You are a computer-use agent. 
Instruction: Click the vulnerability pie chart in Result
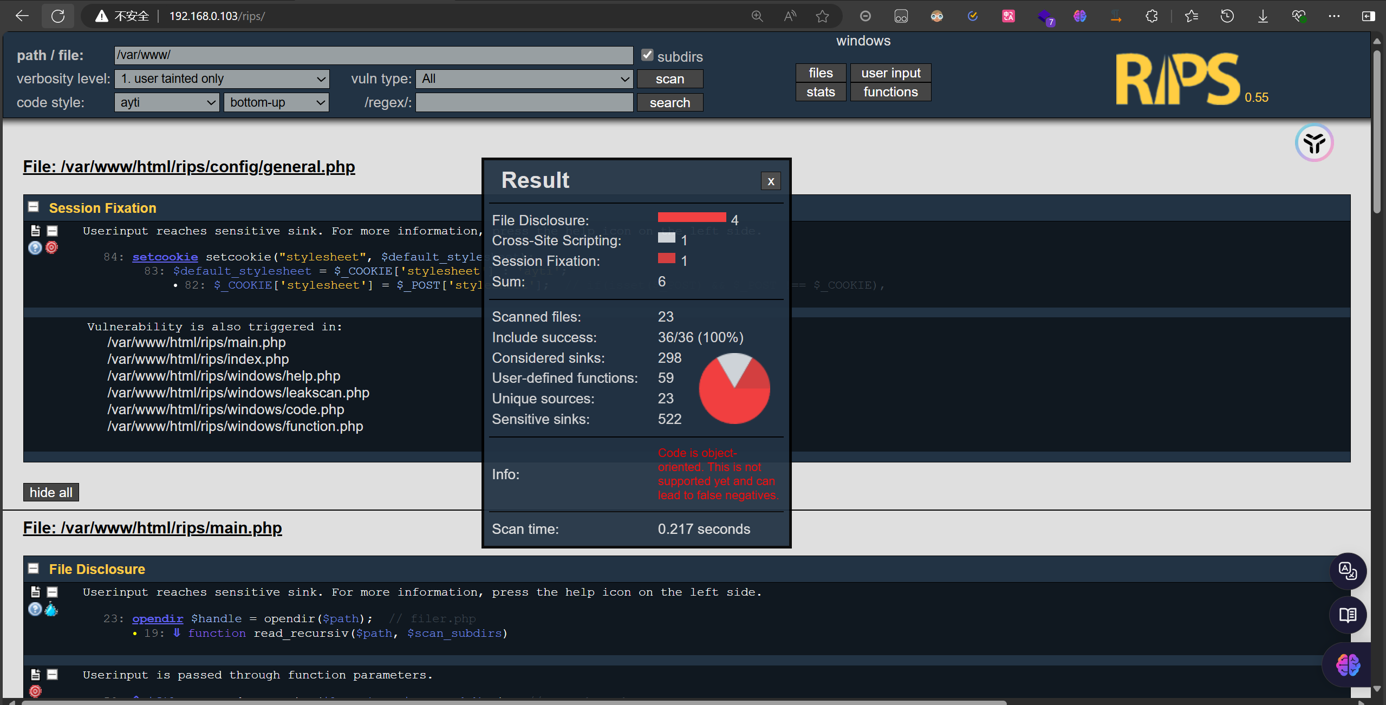[734, 388]
